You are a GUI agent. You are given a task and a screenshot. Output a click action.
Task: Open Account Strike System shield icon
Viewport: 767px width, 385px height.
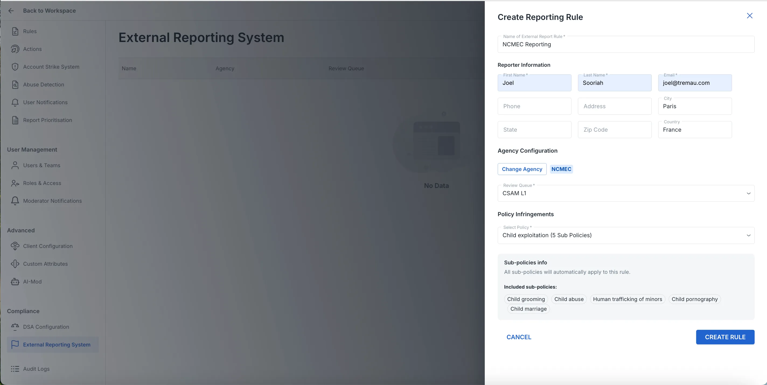(x=15, y=67)
